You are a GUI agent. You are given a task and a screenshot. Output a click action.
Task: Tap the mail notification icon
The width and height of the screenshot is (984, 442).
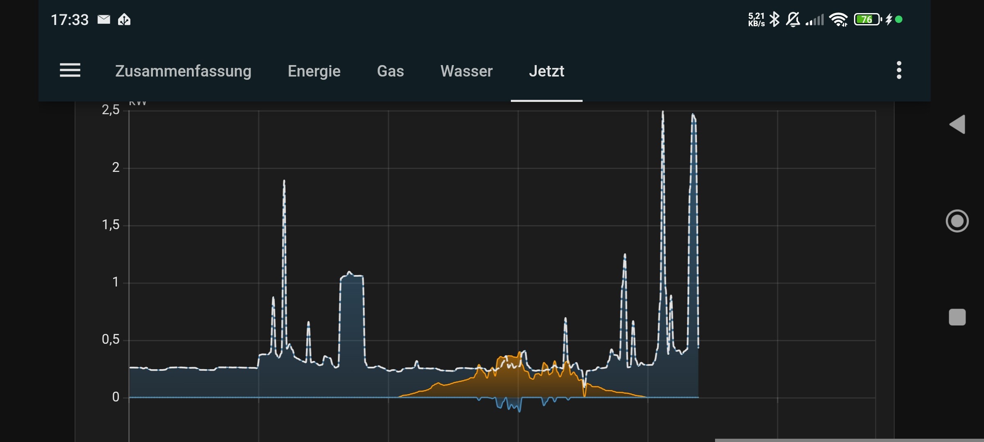(104, 19)
